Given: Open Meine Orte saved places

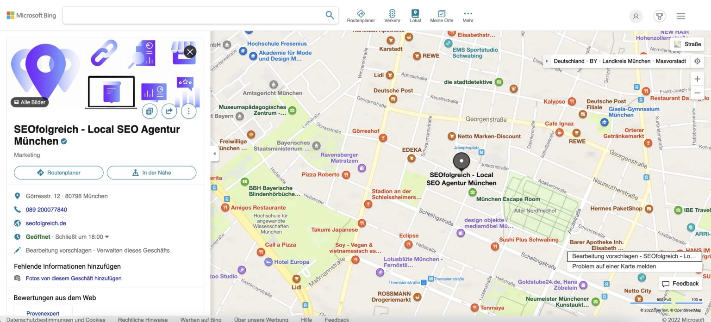Looking at the screenshot, I should coord(442,16).
